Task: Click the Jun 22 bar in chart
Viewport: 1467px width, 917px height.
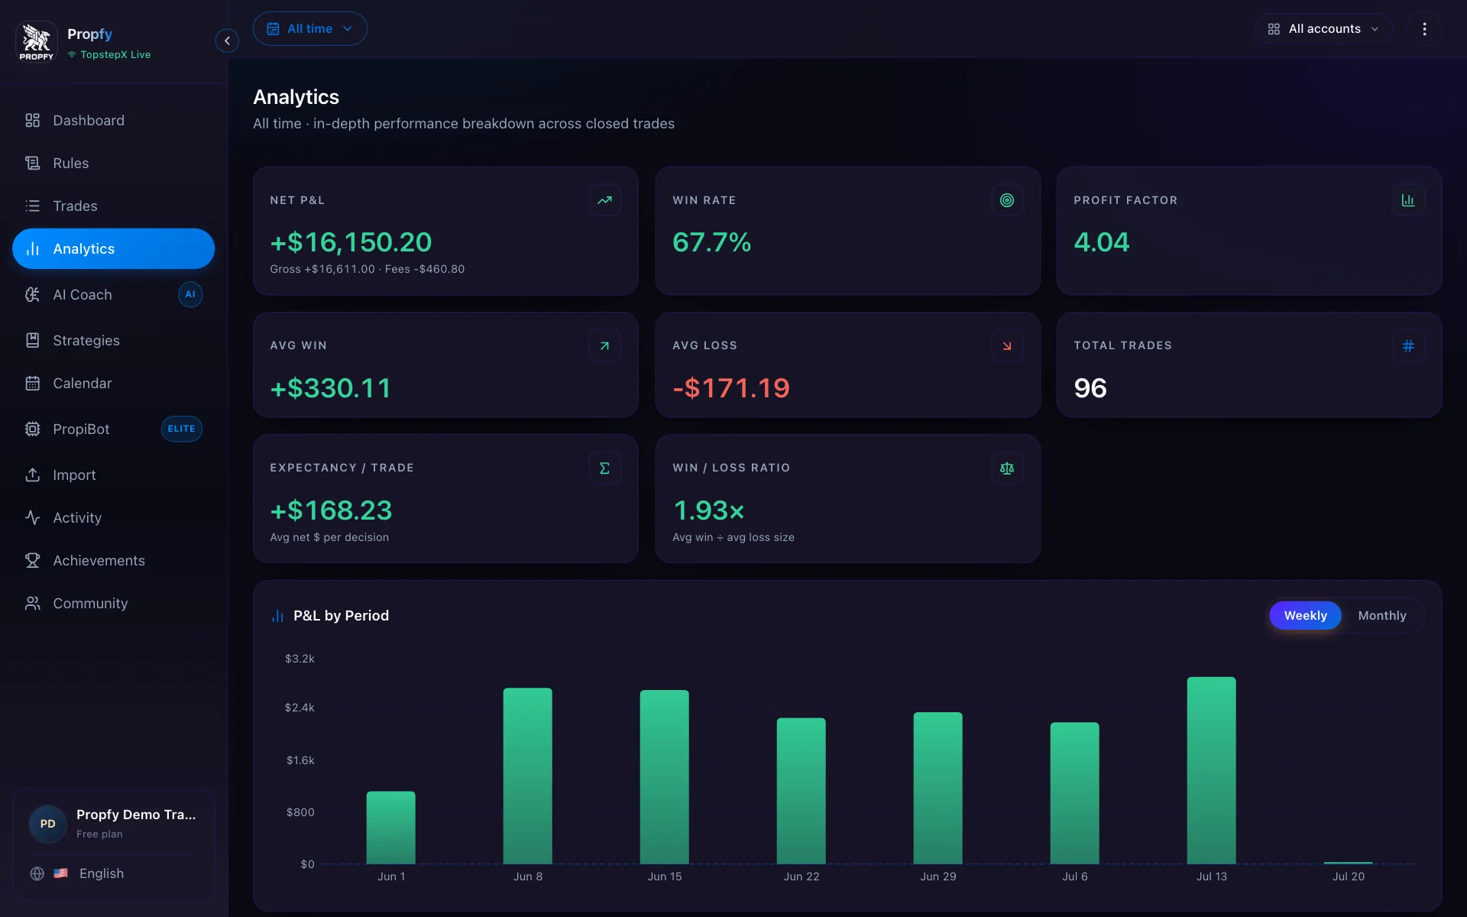Action: point(801,791)
